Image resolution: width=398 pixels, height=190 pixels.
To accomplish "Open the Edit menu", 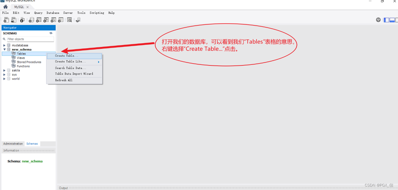I will coord(16,13).
